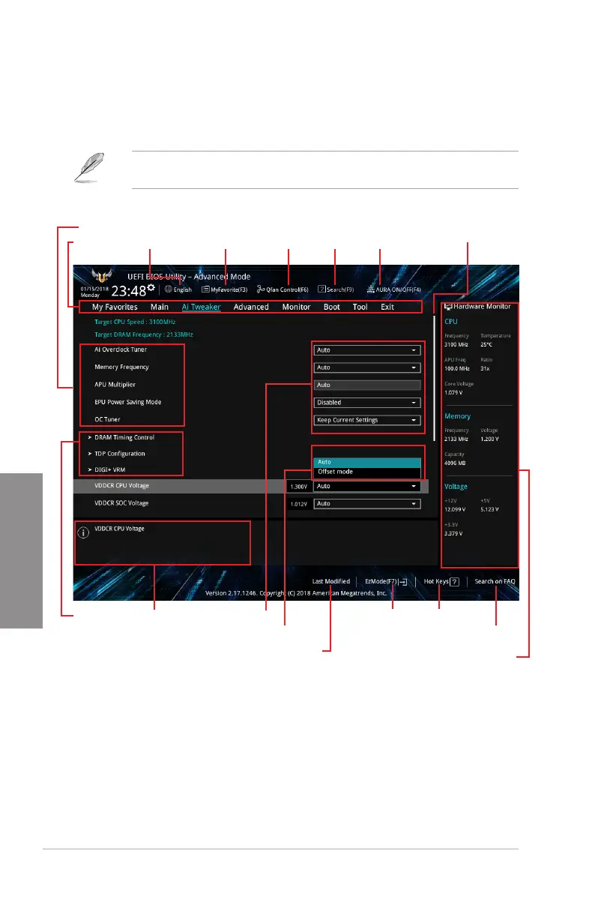Open Memory Frequency dropdown
This screenshot has height=897, width=595.
click(x=367, y=367)
